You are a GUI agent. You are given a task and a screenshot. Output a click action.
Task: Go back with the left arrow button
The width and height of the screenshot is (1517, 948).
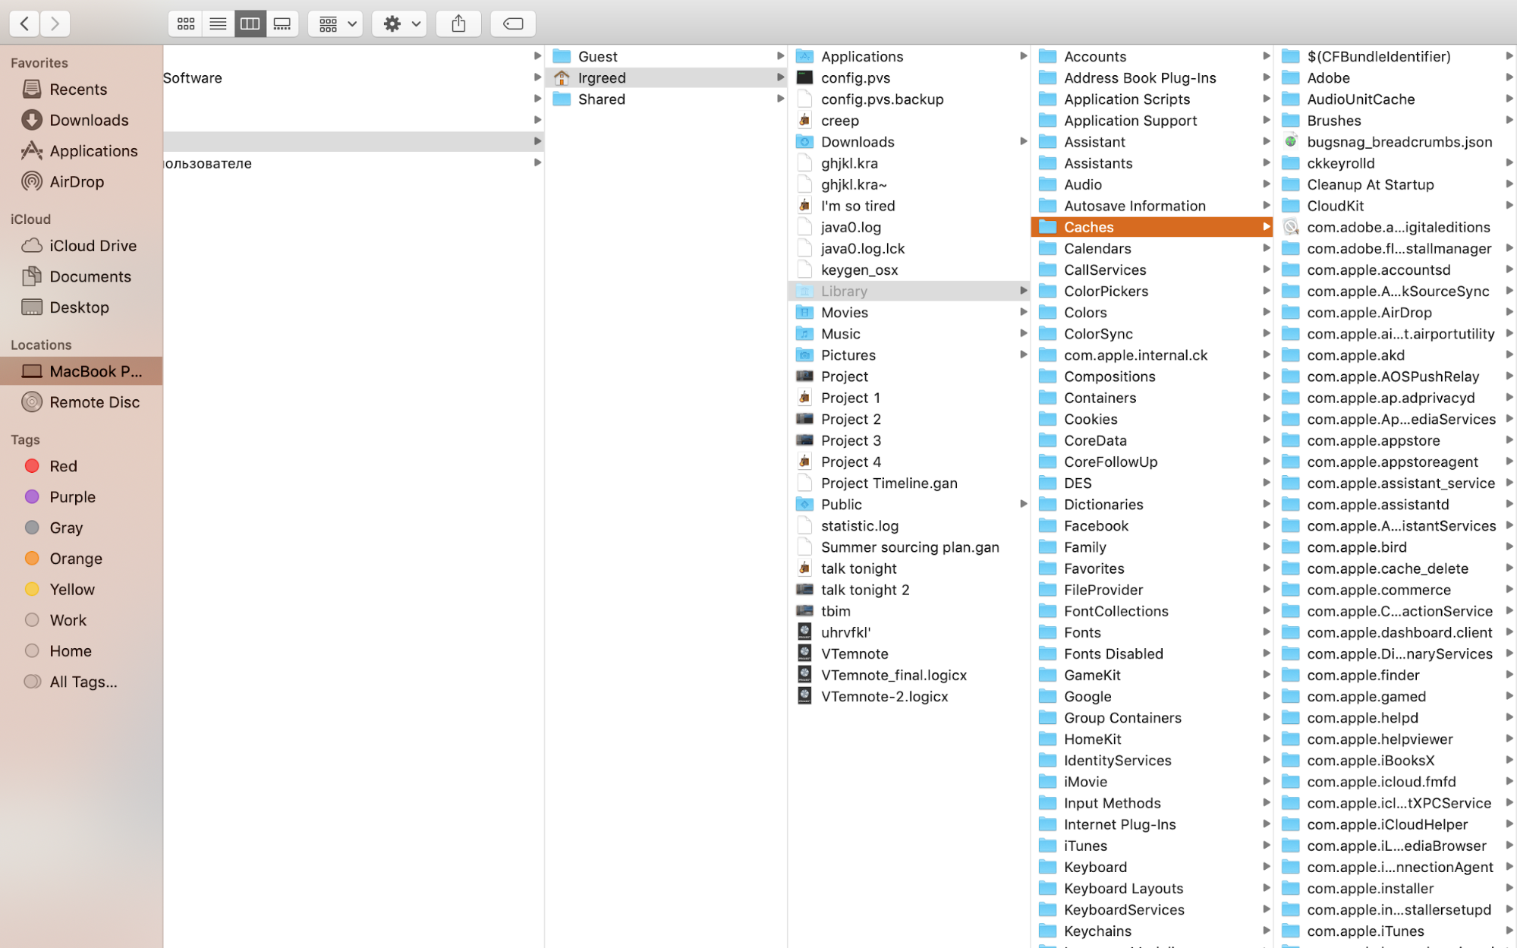[x=24, y=24]
